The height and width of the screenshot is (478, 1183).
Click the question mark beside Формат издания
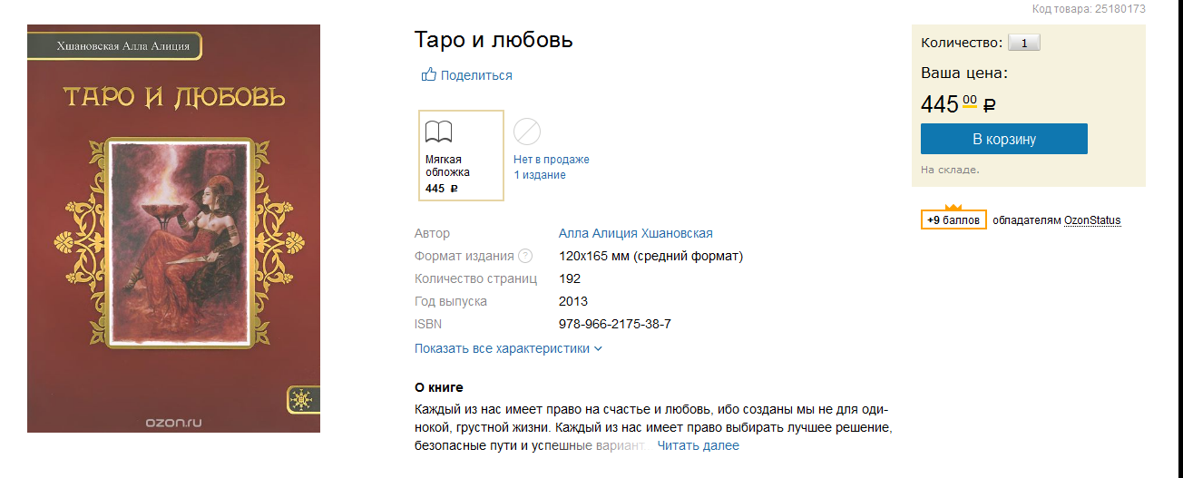(525, 256)
